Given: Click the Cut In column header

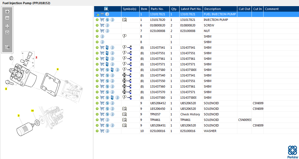Looking at the screenshot, I should [257, 9].
